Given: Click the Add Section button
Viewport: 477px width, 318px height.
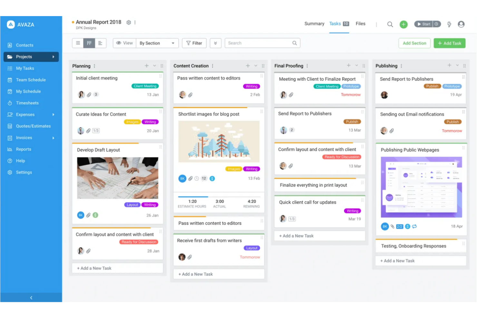Looking at the screenshot, I should pyautogui.click(x=414, y=43).
